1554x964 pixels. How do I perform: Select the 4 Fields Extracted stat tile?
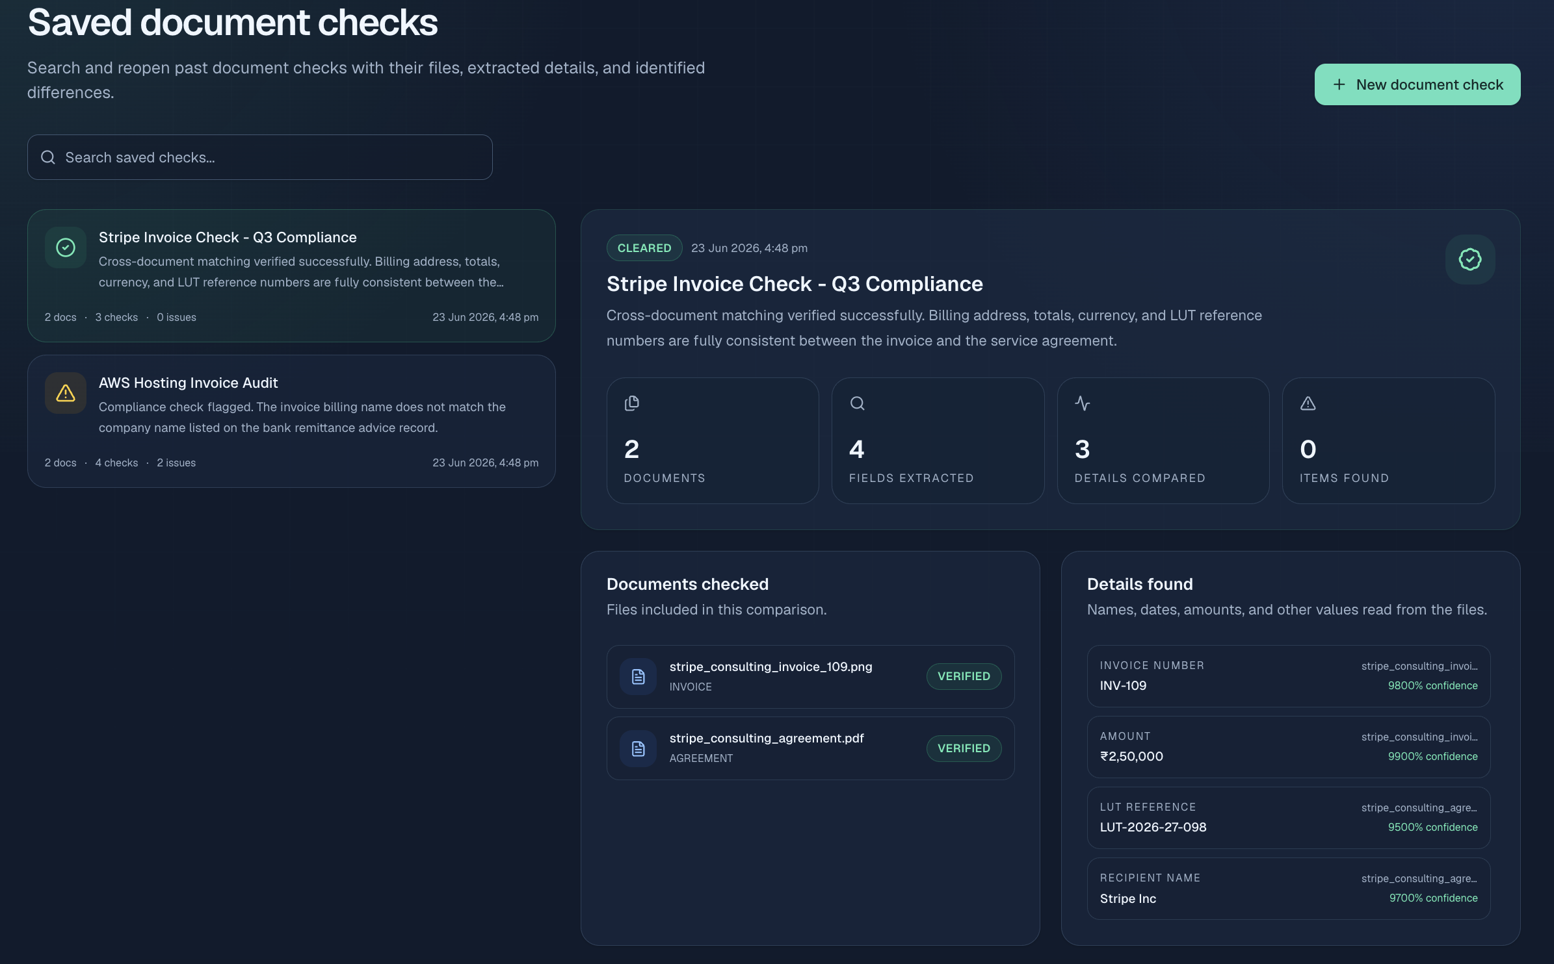pyautogui.click(x=938, y=440)
